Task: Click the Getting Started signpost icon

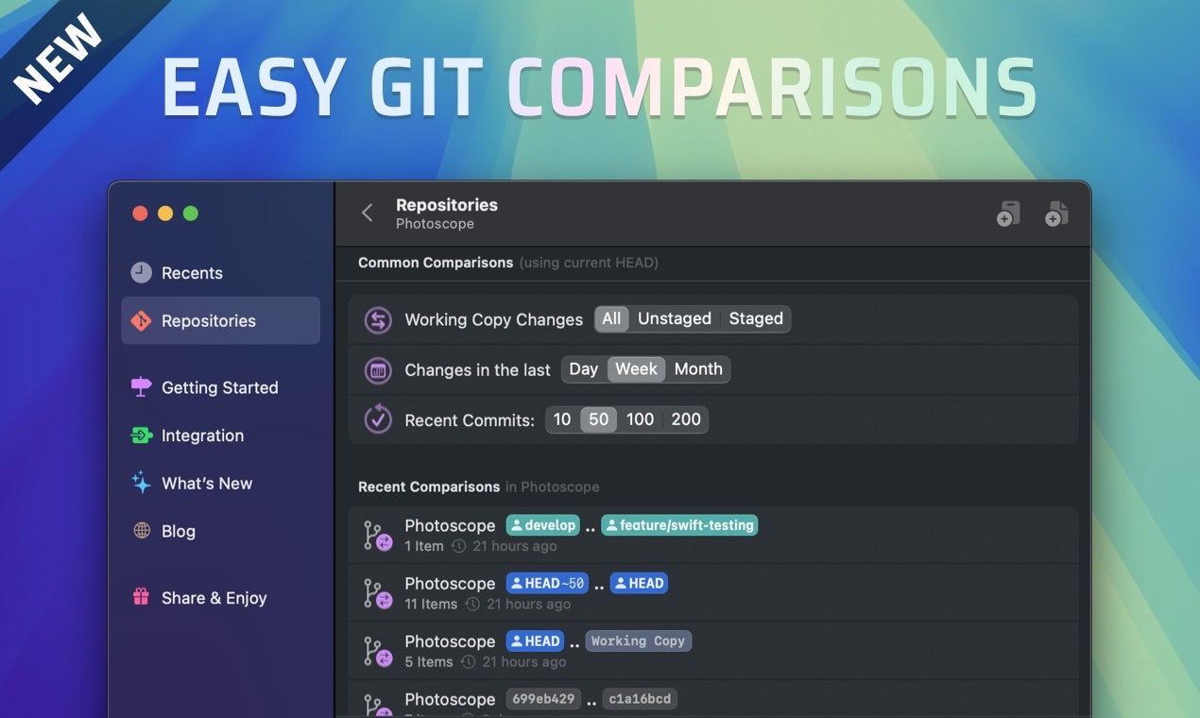Action: (x=141, y=387)
